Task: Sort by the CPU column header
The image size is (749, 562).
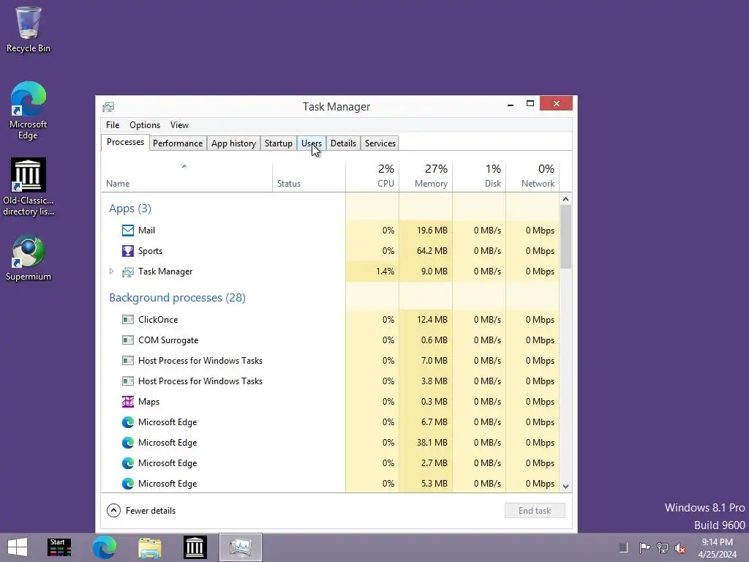Action: point(372,177)
